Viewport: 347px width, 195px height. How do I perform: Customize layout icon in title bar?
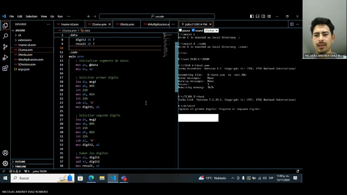coord(269,16)
